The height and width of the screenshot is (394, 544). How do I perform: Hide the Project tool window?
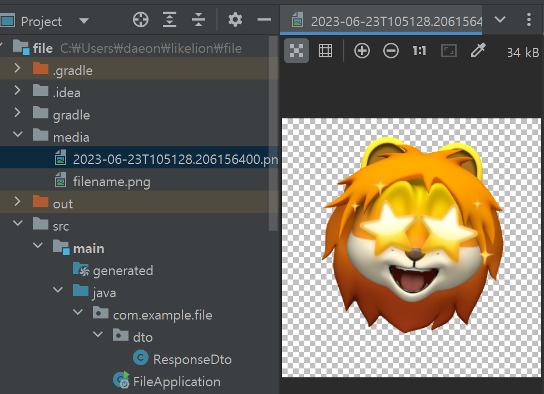coord(264,20)
